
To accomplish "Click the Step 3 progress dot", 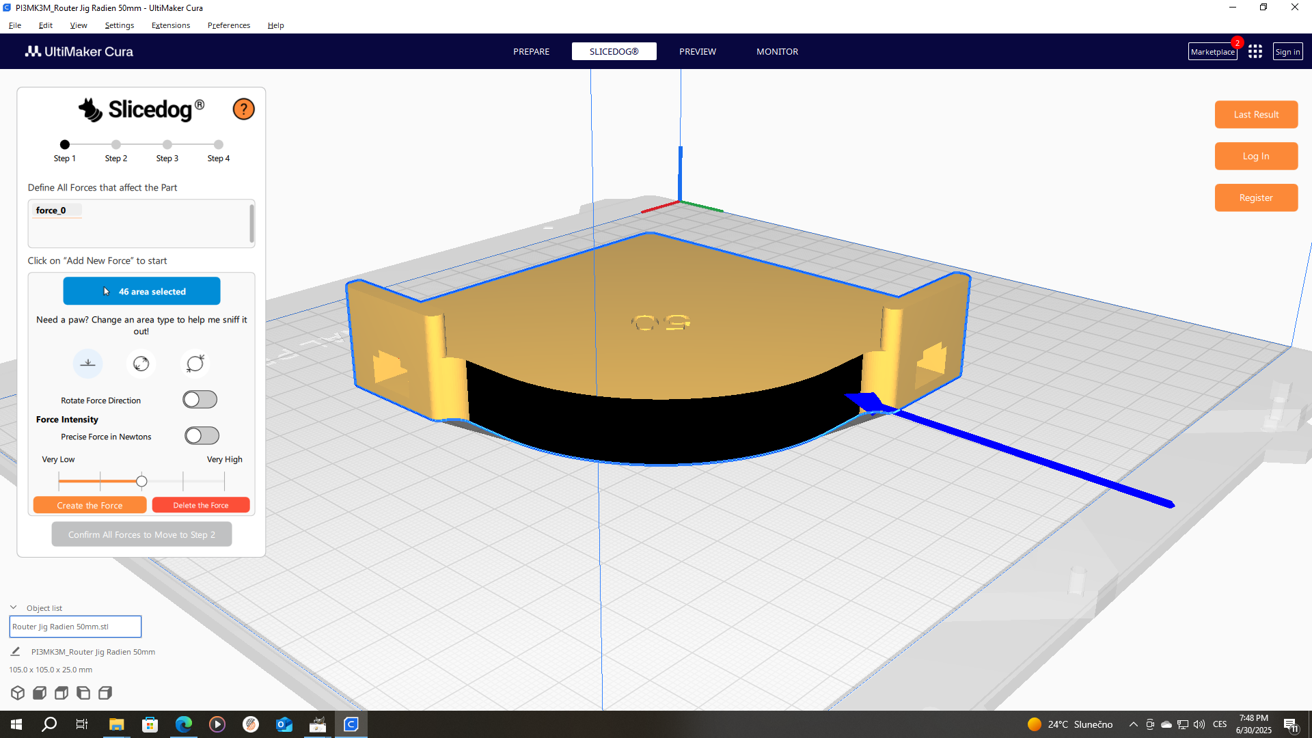I will [x=167, y=145].
